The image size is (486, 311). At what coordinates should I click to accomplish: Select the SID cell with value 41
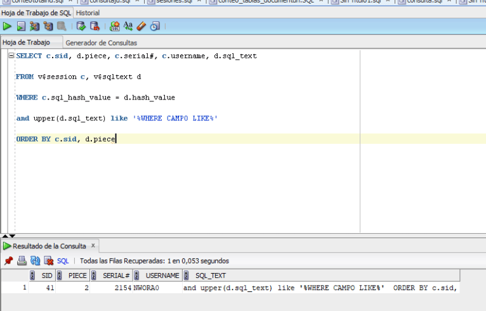42,288
